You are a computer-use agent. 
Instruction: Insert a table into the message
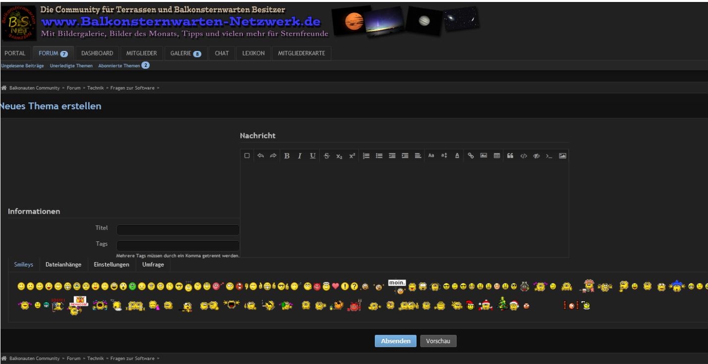coord(497,156)
